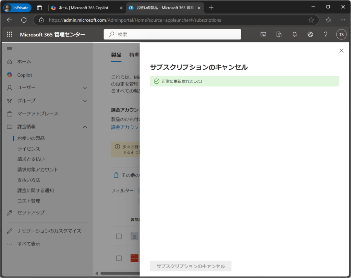Open 請求と支払い in the sidebar
This screenshot has height=278, width=351.
[x=31, y=159]
